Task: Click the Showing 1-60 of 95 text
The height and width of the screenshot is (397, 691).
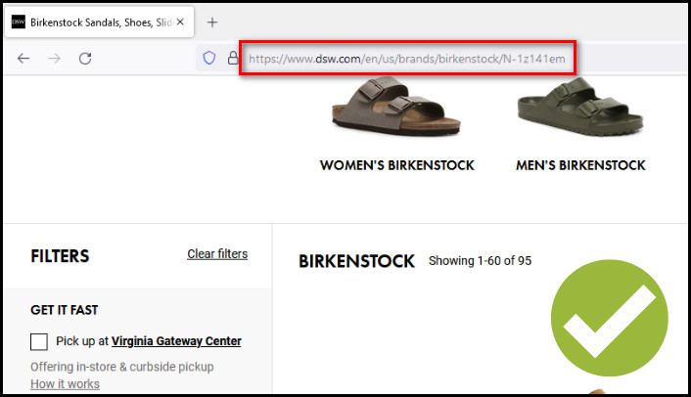Action: point(480,260)
